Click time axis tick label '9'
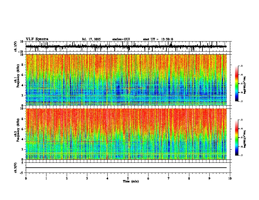The image size is (259, 200). 209,178
